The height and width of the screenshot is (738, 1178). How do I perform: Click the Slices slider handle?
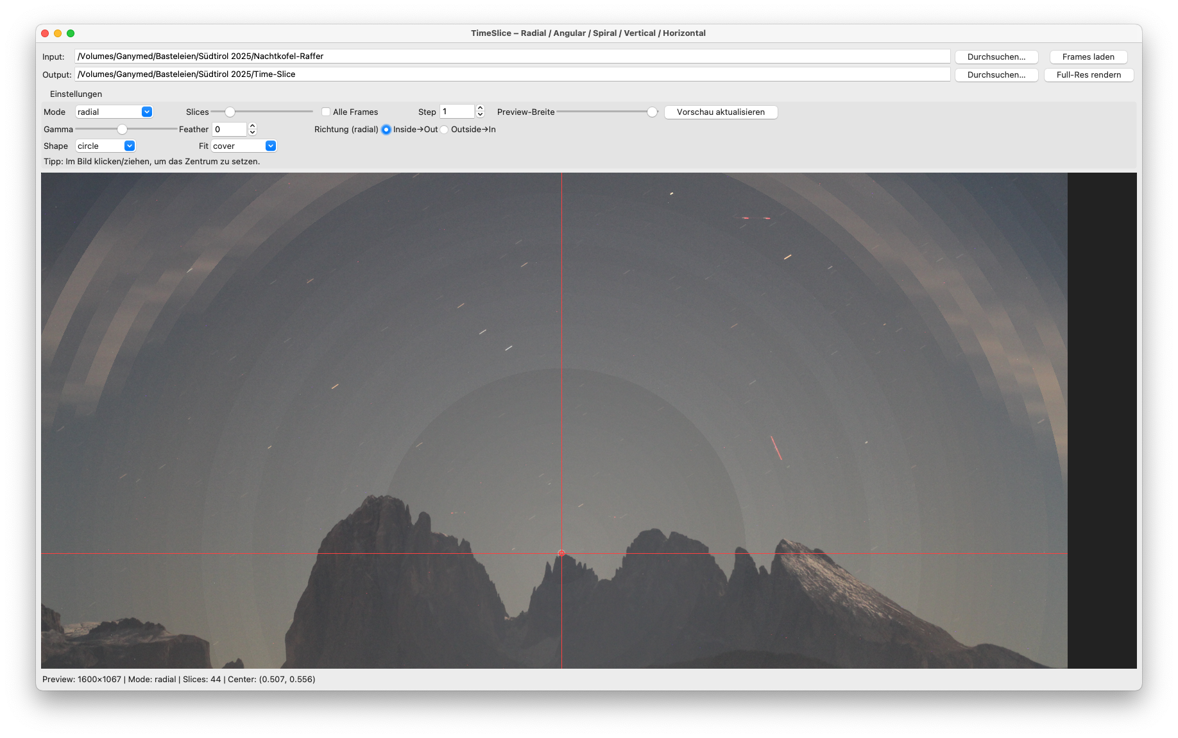pyautogui.click(x=230, y=112)
